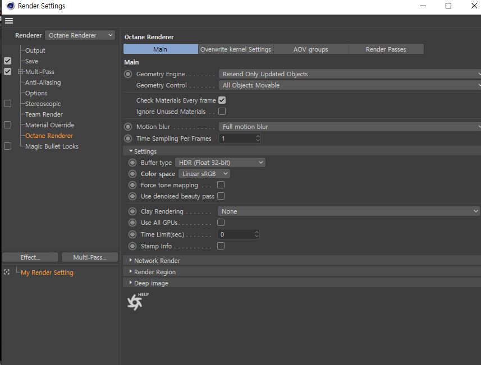481x365 pixels.
Task: Open the Color space dropdown
Action: coord(204,174)
